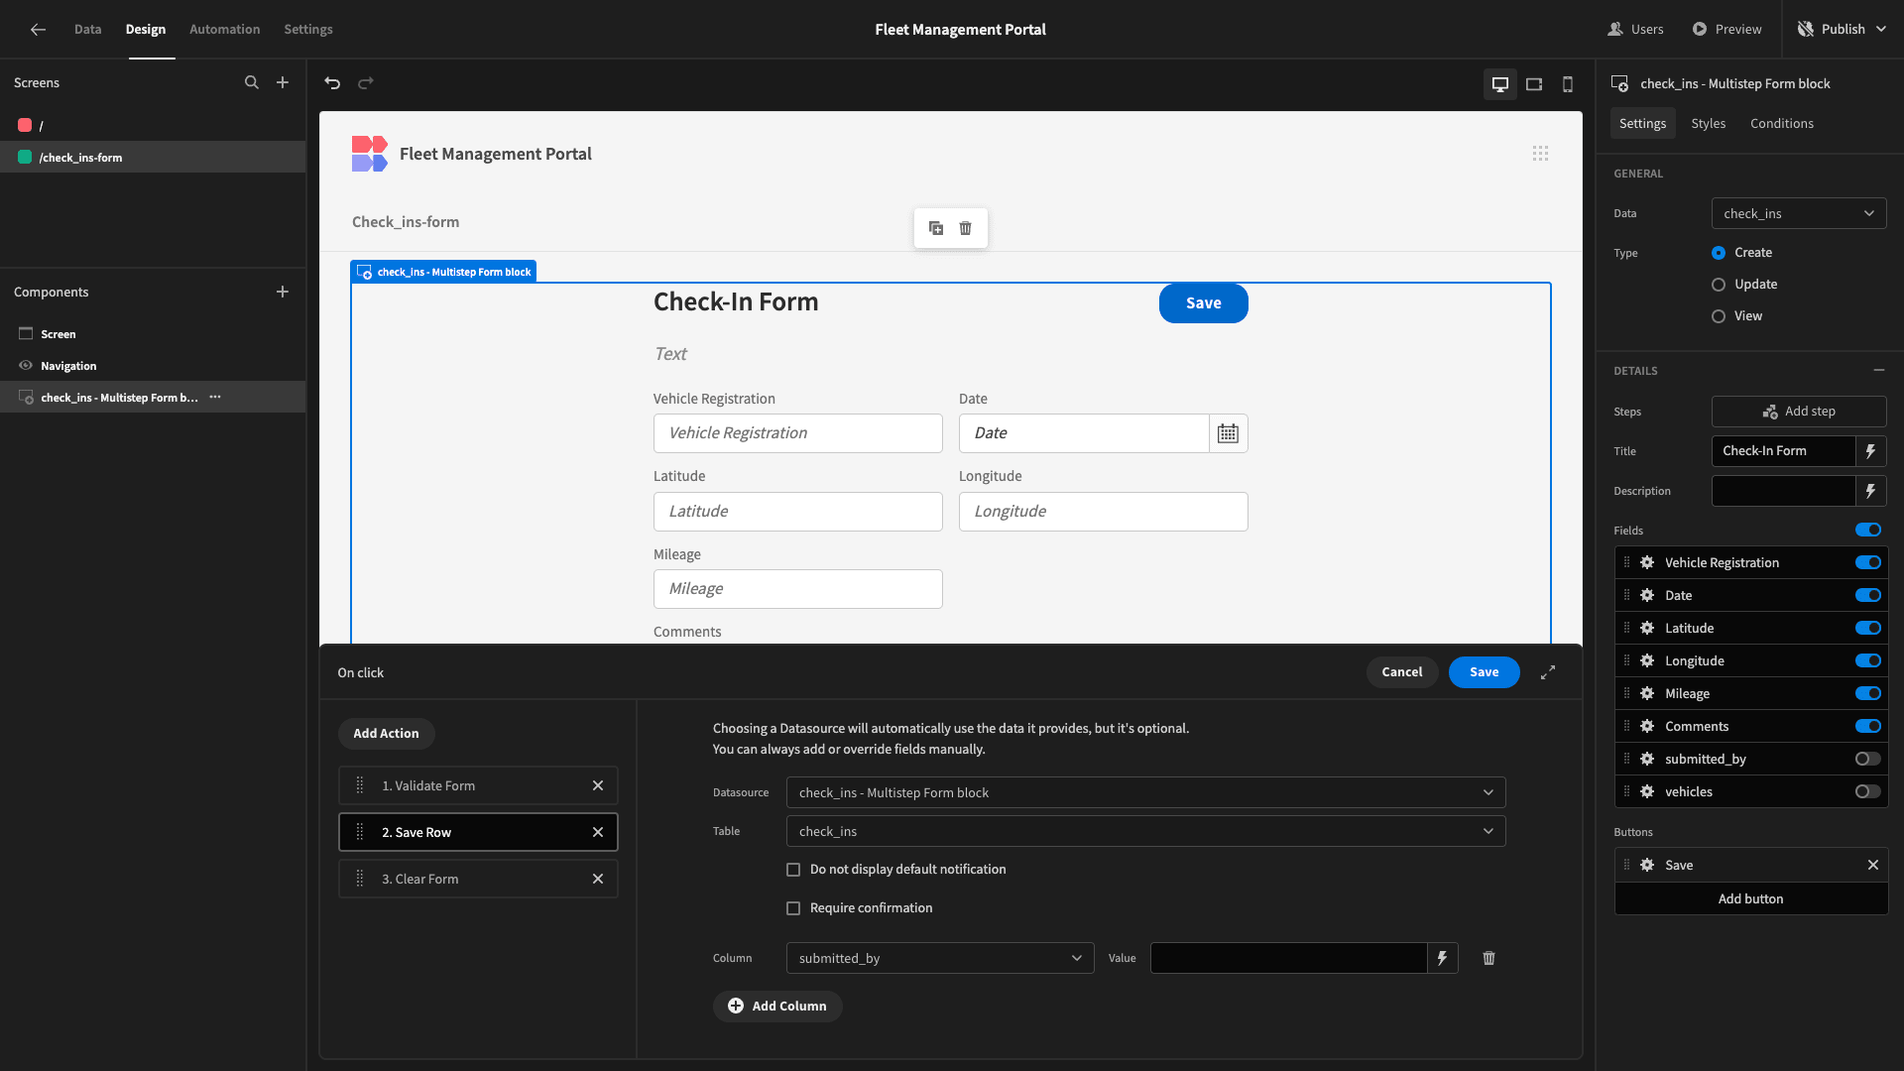
Task: Open the Table check_ins dropdown
Action: click(1145, 831)
